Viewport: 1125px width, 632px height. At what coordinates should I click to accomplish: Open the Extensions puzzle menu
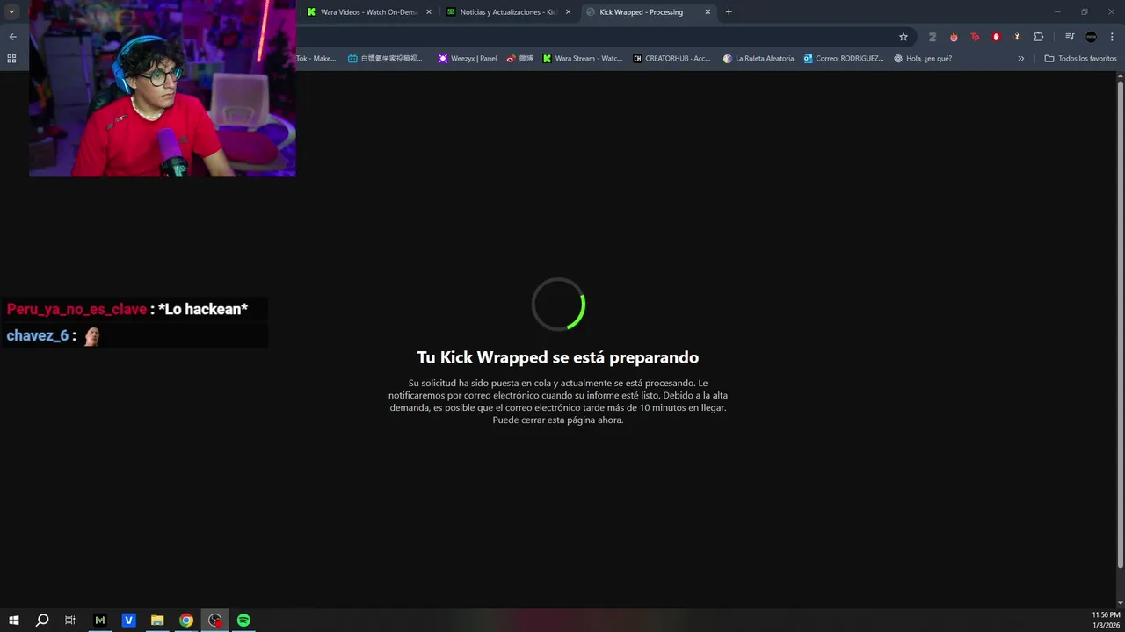(x=1038, y=37)
